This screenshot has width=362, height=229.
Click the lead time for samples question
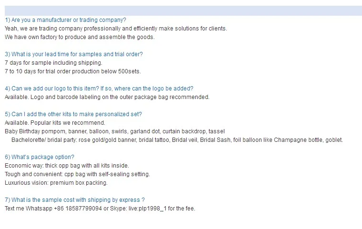[73, 54]
